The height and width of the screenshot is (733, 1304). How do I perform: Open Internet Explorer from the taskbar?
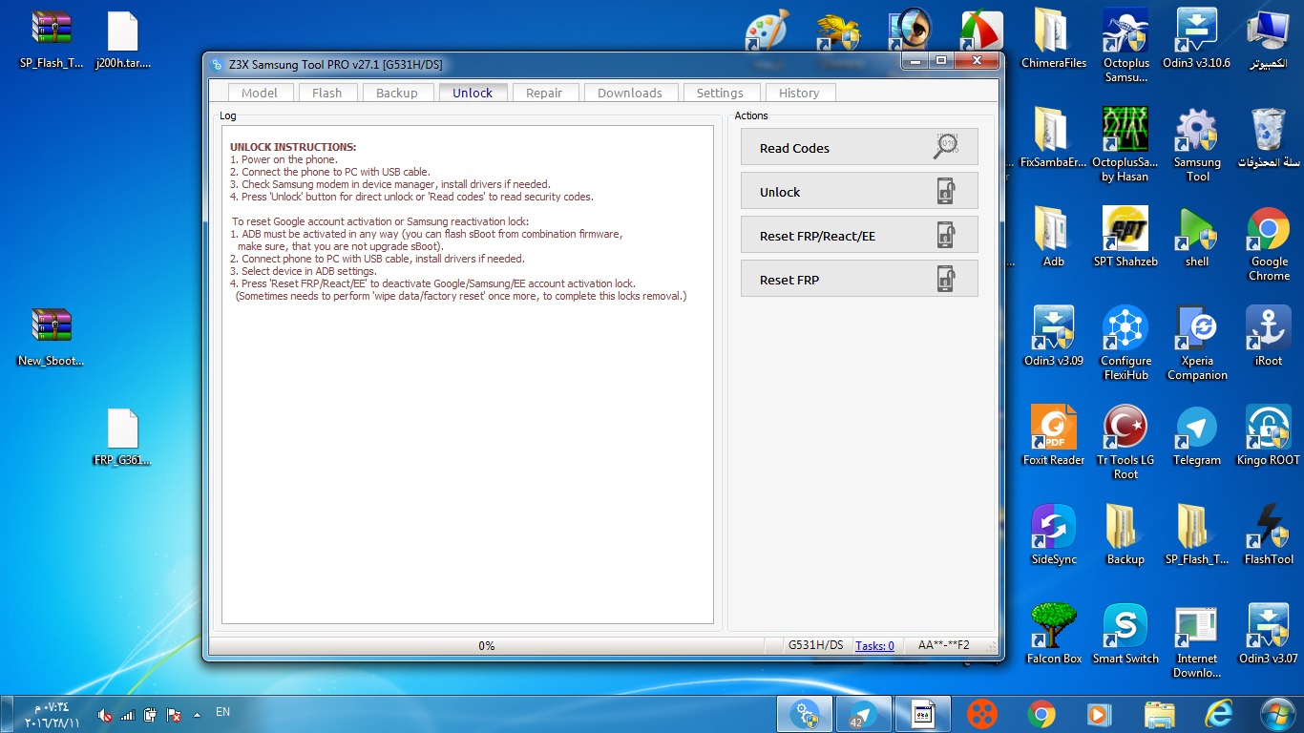click(1219, 714)
